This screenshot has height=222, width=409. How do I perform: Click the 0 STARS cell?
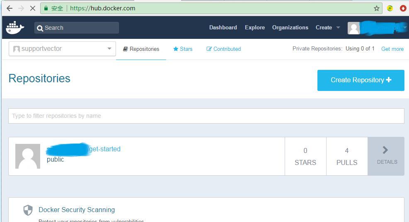click(x=305, y=156)
